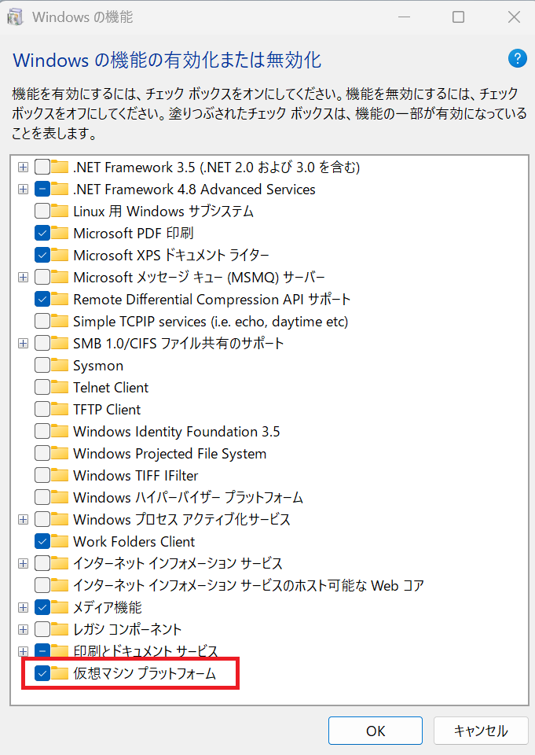Expand .NET Framework 4.8 Advanced Services node

pos(23,190)
